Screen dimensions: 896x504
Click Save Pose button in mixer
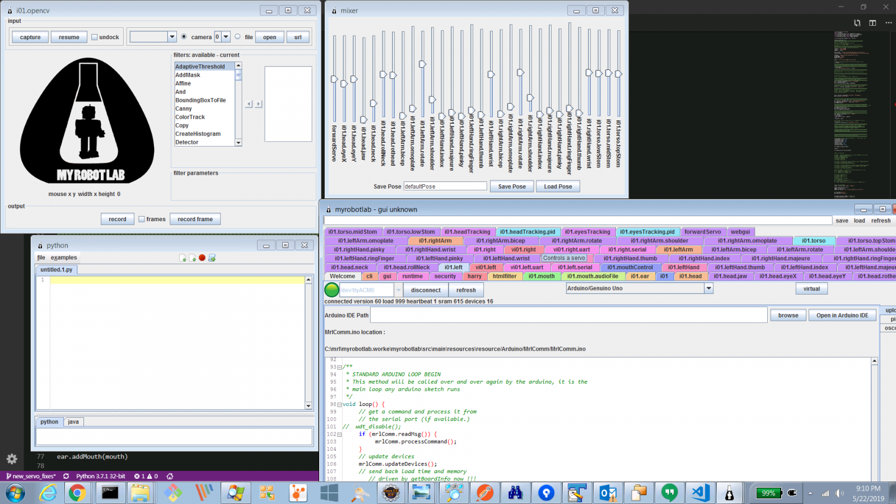[x=512, y=186]
